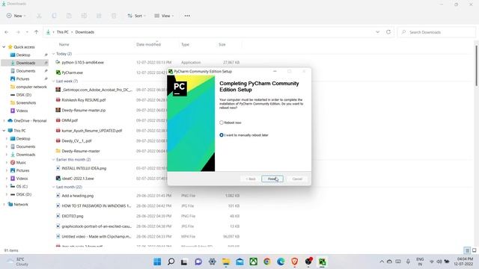
Task: Expand the Network node
Action: tap(4, 204)
